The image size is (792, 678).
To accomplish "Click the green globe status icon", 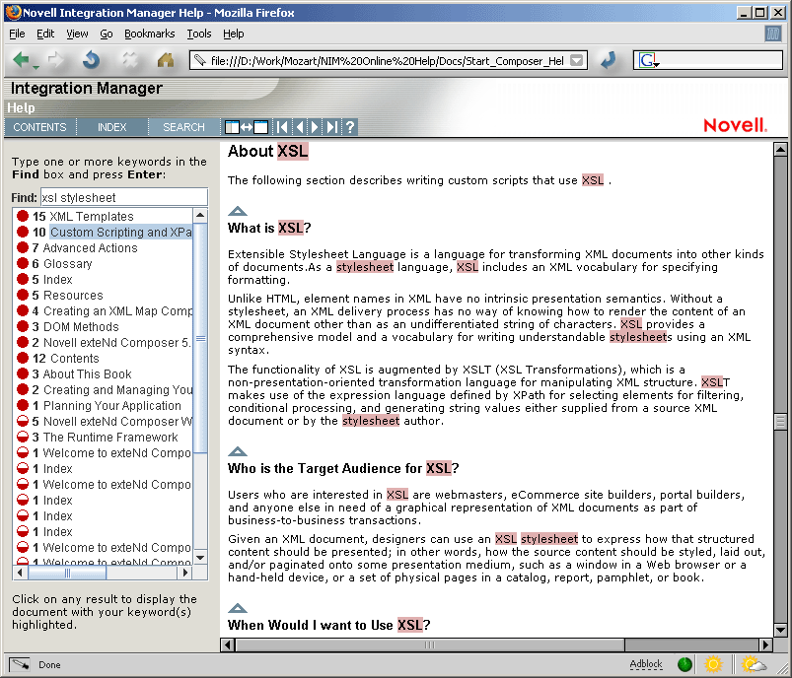I will (x=684, y=664).
